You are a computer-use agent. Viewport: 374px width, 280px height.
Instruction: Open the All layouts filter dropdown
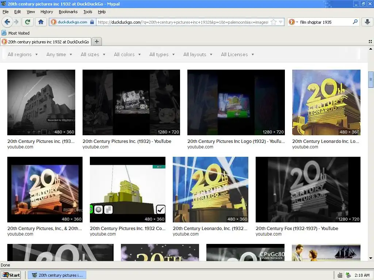click(198, 55)
